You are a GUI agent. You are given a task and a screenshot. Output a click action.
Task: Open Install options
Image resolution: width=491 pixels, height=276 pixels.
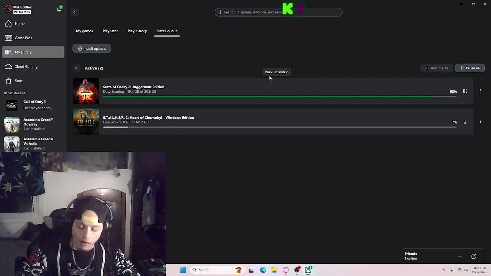[92, 49]
